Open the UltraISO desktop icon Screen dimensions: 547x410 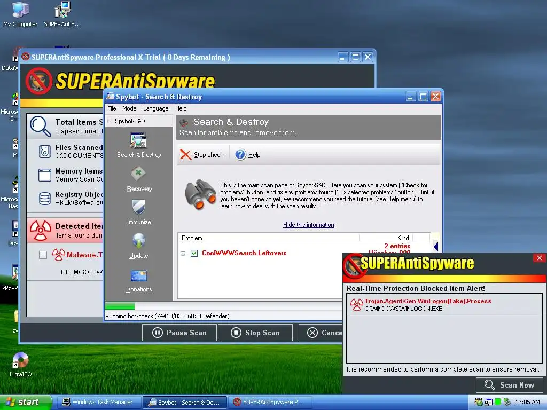(x=20, y=365)
